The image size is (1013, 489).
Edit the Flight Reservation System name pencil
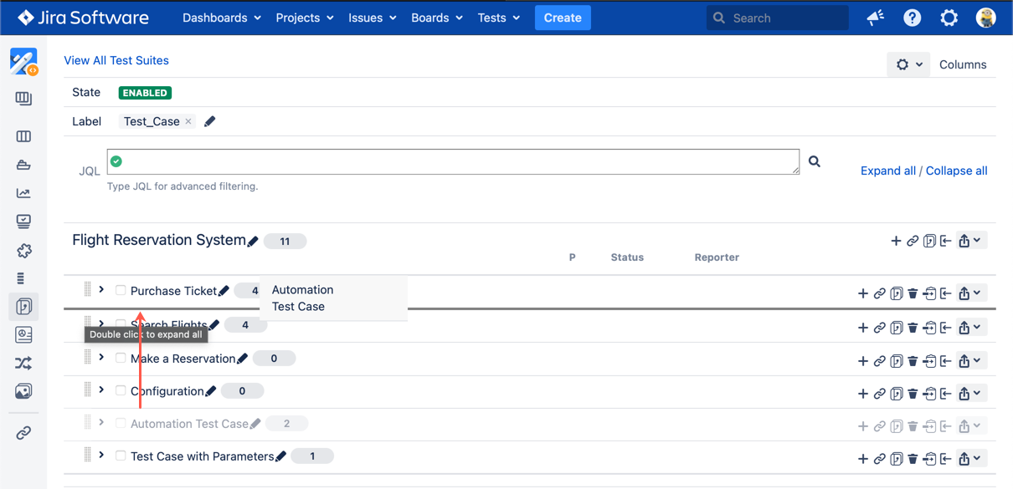253,242
